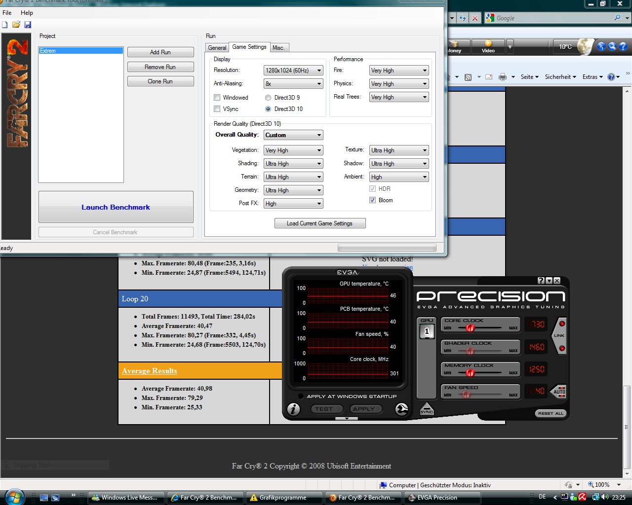Click Precision's down-arrow title bar icon

549,281
